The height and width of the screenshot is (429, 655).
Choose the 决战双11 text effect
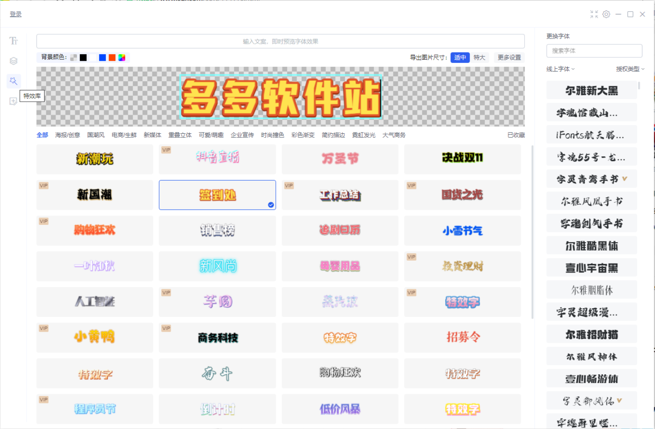pos(463,159)
